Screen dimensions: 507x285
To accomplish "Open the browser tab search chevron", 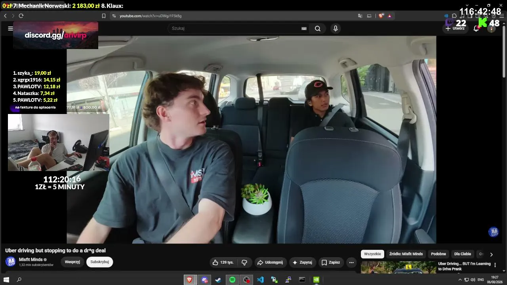I will (467, 5).
